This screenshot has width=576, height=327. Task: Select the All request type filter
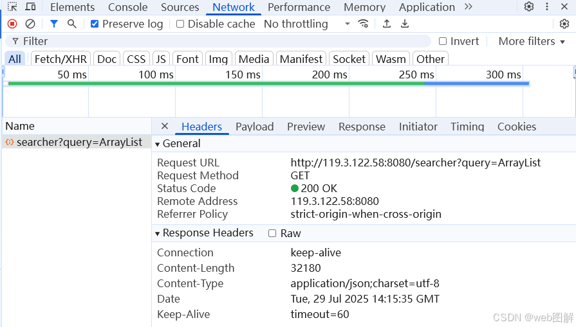pos(15,58)
